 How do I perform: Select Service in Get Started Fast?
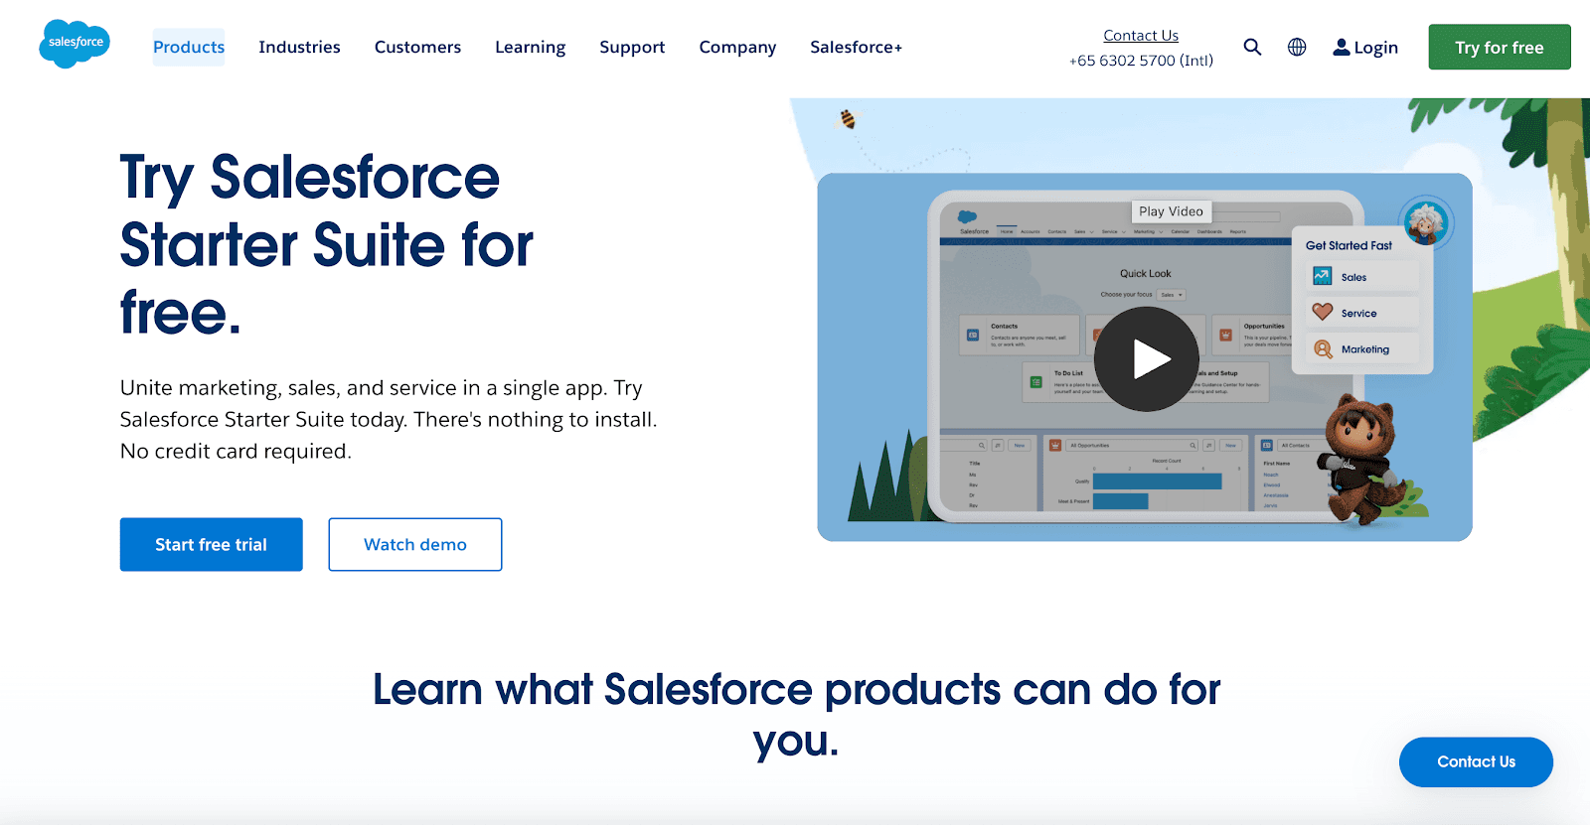click(1361, 313)
